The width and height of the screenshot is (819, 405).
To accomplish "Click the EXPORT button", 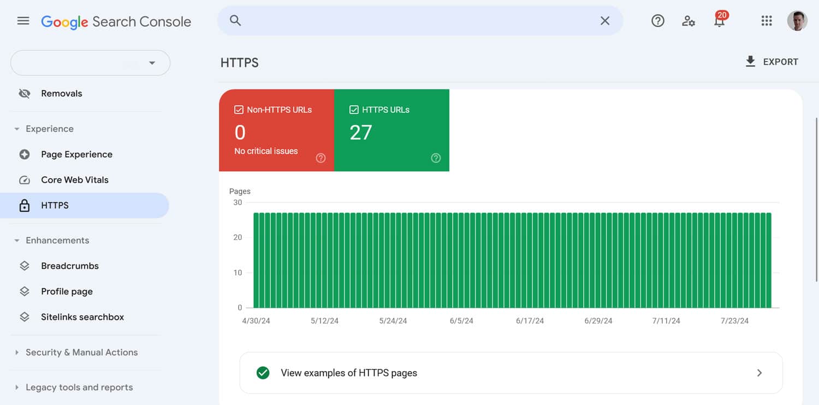I will (771, 62).
